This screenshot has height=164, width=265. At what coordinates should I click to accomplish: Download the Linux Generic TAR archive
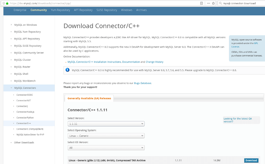click(251, 160)
